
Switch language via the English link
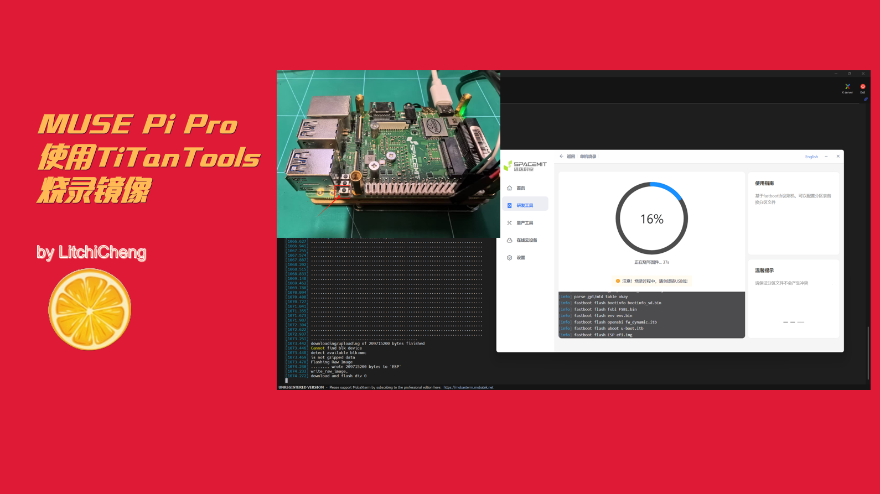coord(811,157)
